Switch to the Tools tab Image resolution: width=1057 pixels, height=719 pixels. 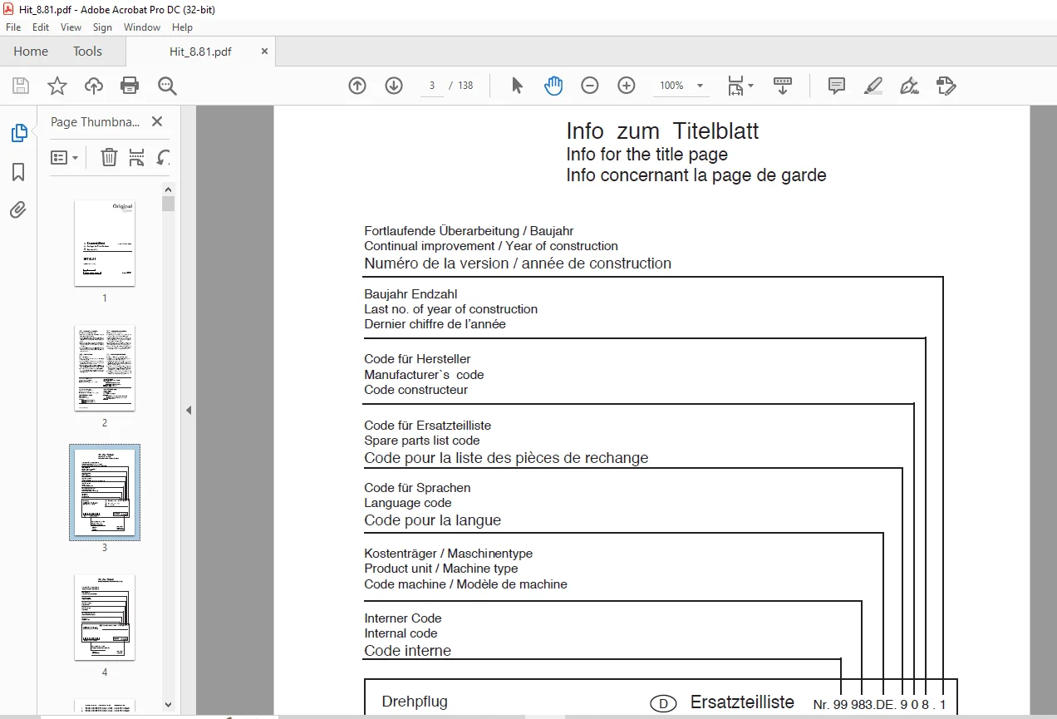87,52
